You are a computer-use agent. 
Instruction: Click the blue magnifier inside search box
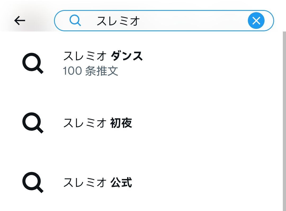point(75,21)
